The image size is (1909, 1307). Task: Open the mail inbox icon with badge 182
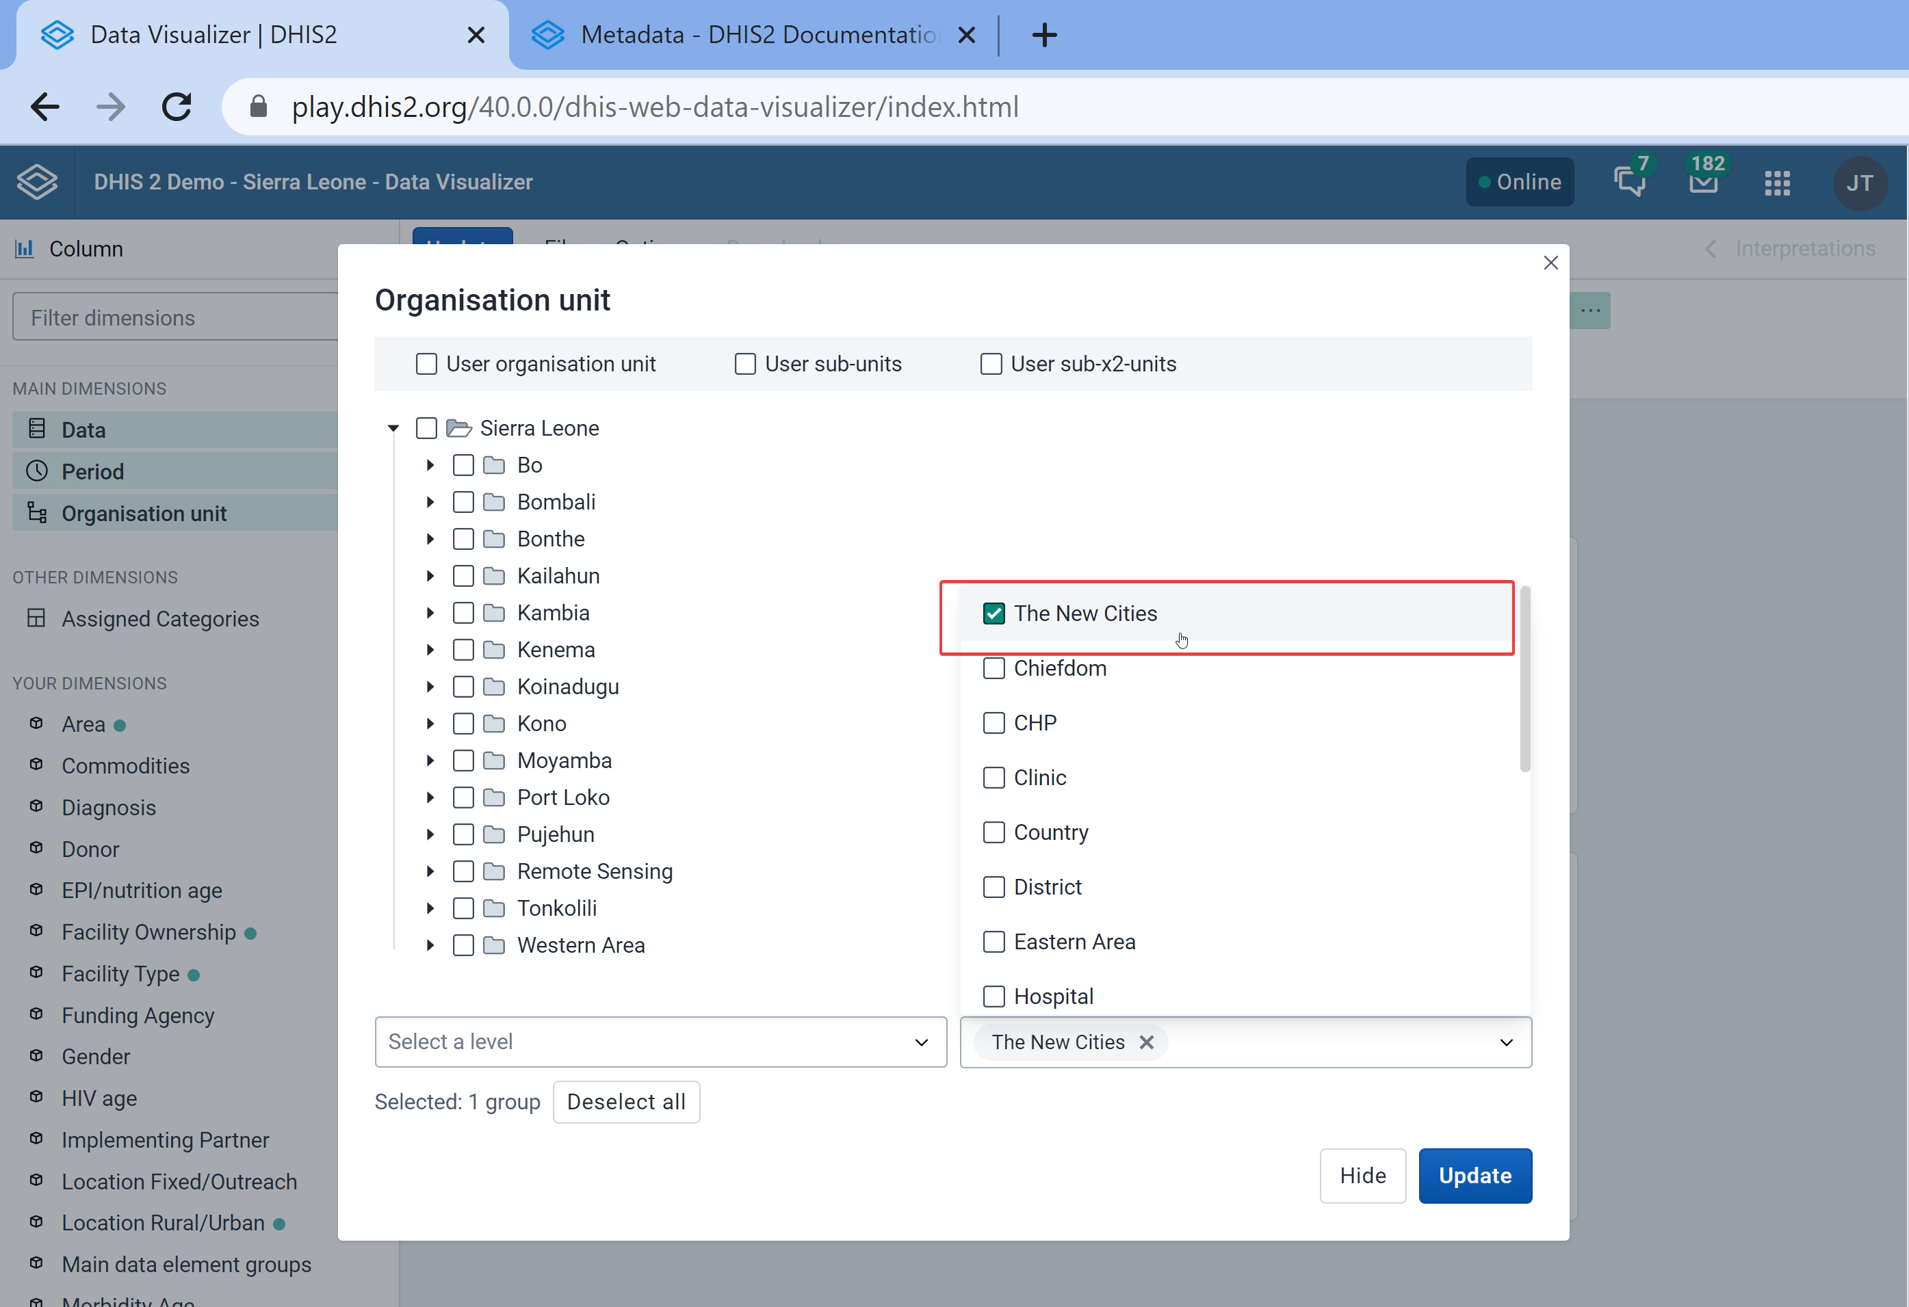point(1704,181)
